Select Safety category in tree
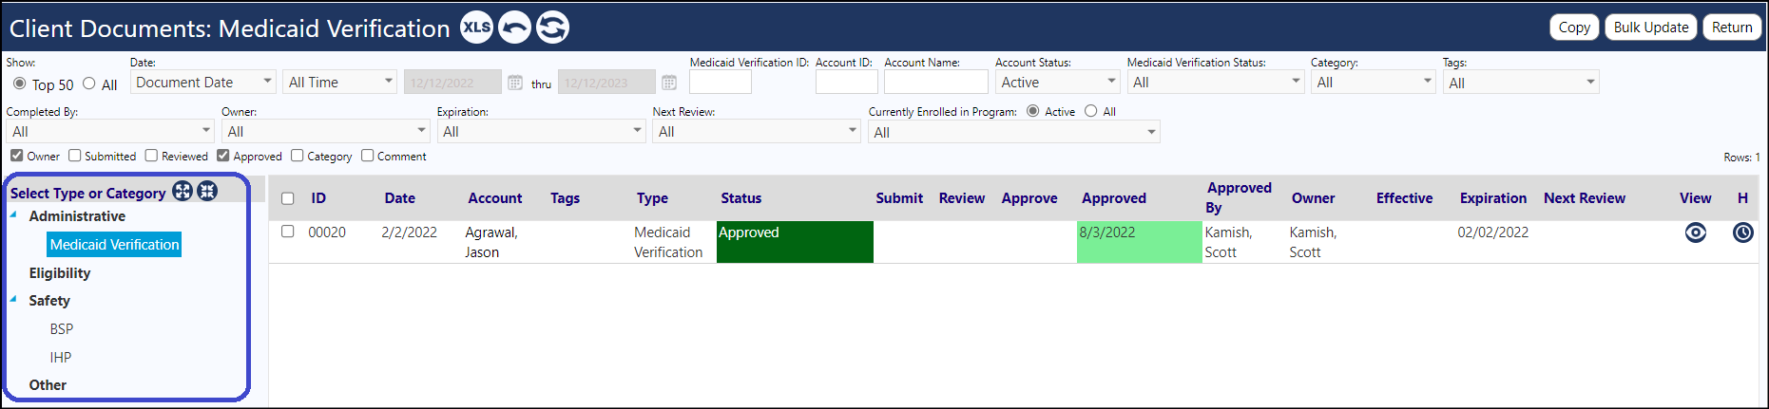1769x409 pixels. click(49, 301)
